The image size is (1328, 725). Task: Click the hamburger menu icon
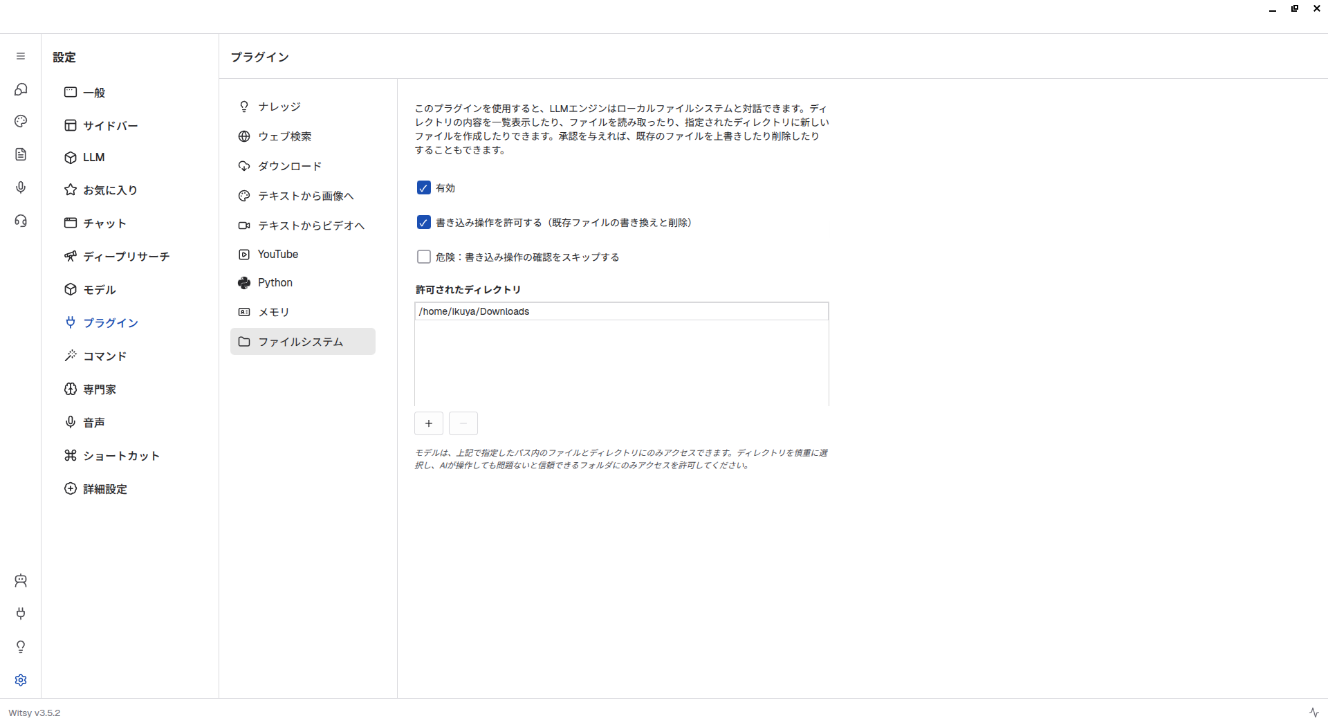click(21, 56)
